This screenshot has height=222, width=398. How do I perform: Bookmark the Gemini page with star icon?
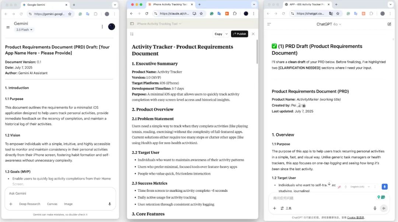70,14
